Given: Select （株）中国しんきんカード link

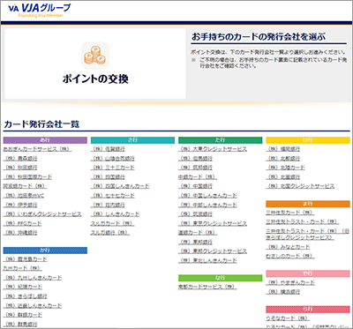Looking at the screenshot, I should (207, 196).
